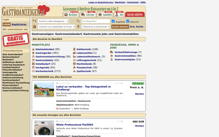
Task: Open 'Login & Registrierung' top link
Action: 101,3
